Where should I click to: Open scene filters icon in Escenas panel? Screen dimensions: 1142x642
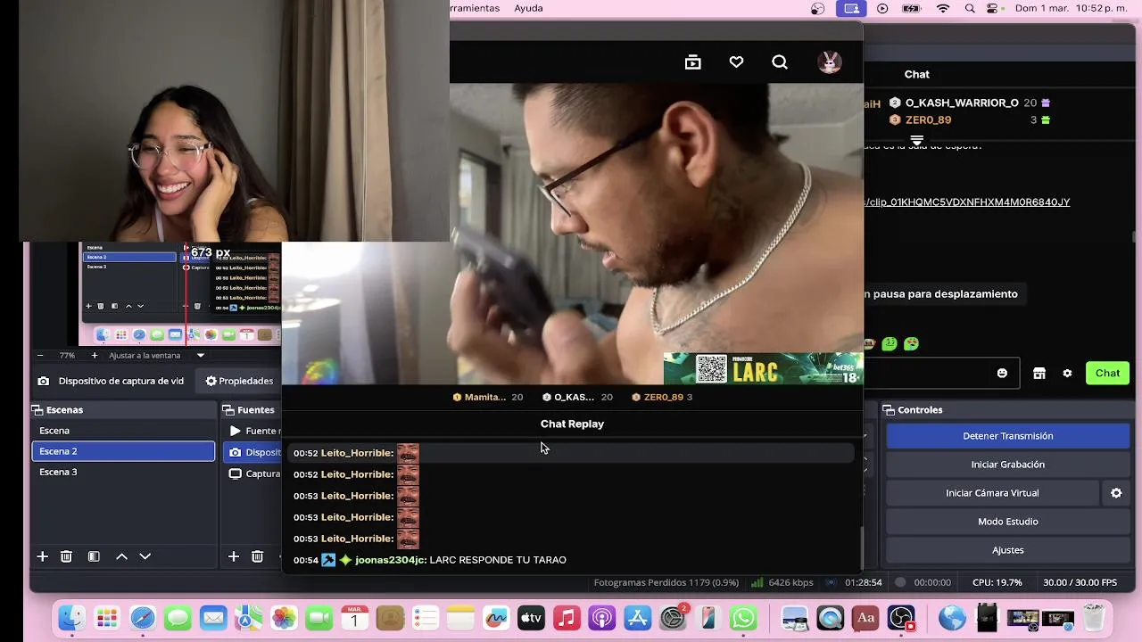94,556
